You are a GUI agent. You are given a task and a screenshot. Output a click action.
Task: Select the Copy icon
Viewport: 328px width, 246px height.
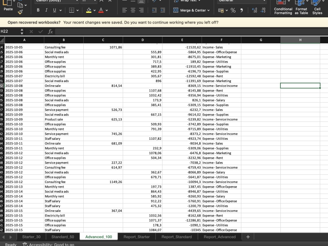click(x=20, y=5)
